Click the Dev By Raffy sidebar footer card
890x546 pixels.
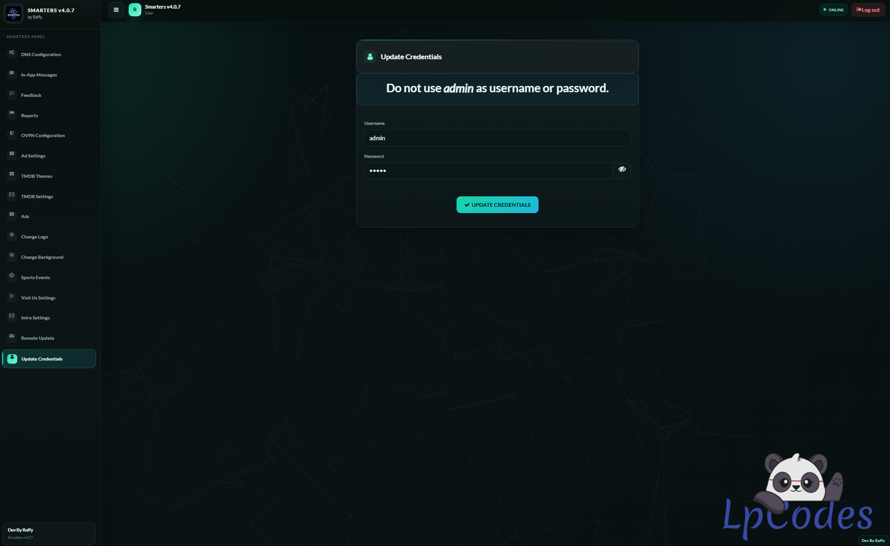(49, 534)
